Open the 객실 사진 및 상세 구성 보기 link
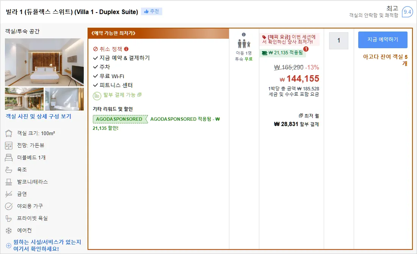The width and height of the screenshot is (417, 254). pyautogui.click(x=38, y=116)
